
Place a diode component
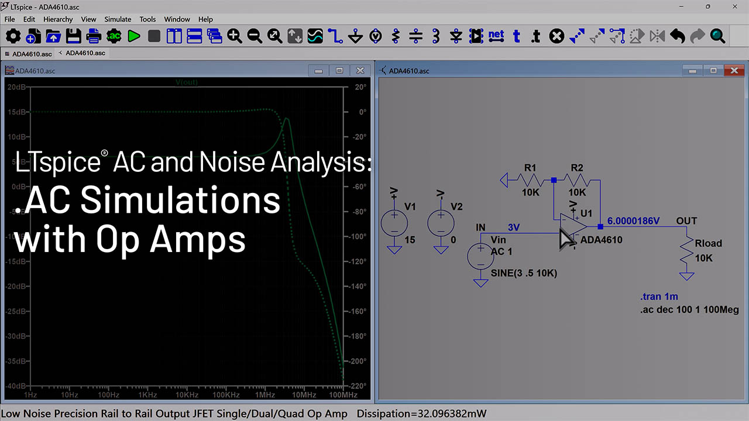(x=456, y=36)
